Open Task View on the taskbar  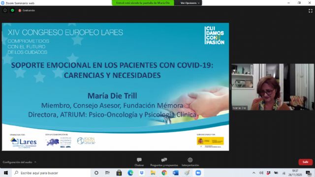click(x=107, y=173)
